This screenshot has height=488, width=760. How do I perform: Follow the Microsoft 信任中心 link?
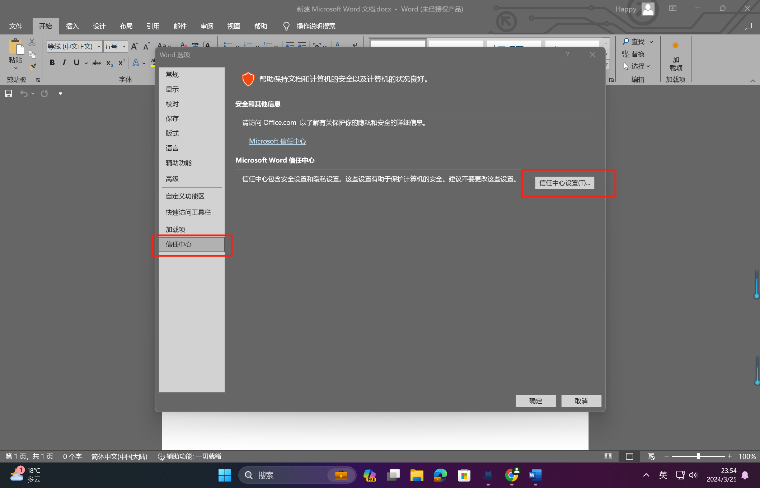click(277, 141)
